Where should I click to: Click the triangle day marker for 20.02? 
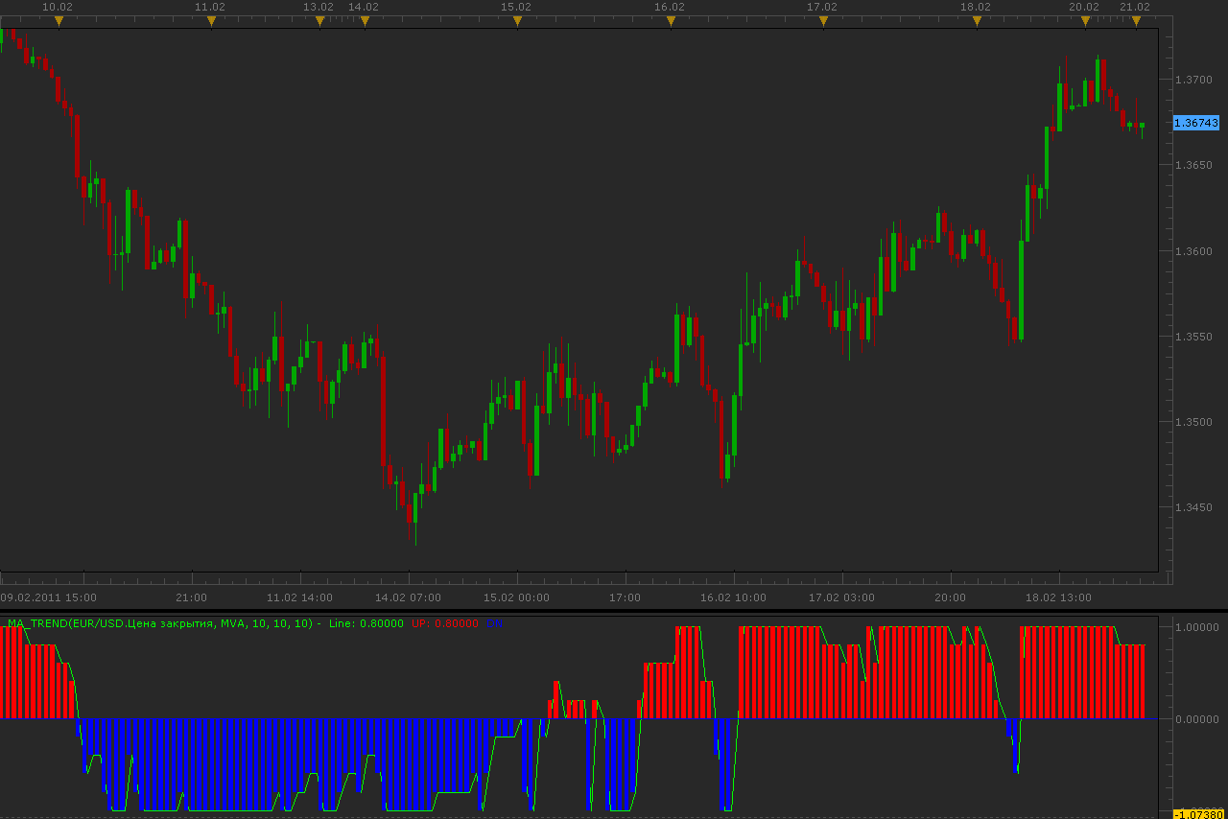pos(1085,21)
